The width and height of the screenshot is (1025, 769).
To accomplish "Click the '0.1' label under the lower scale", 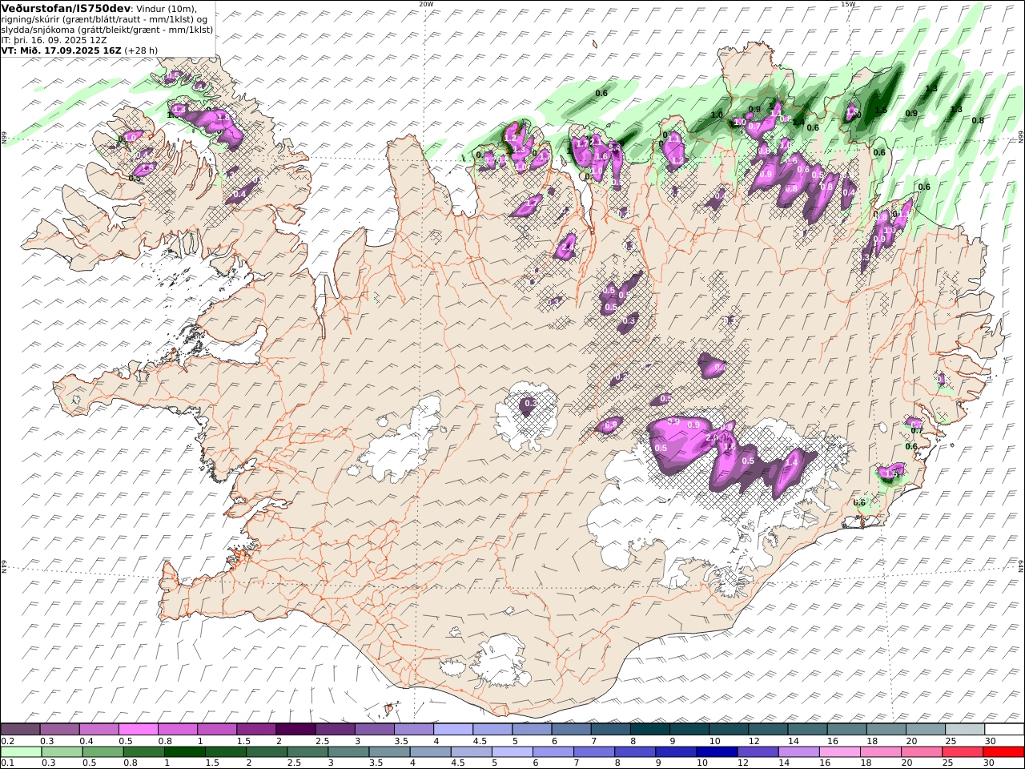I will 6,763.
